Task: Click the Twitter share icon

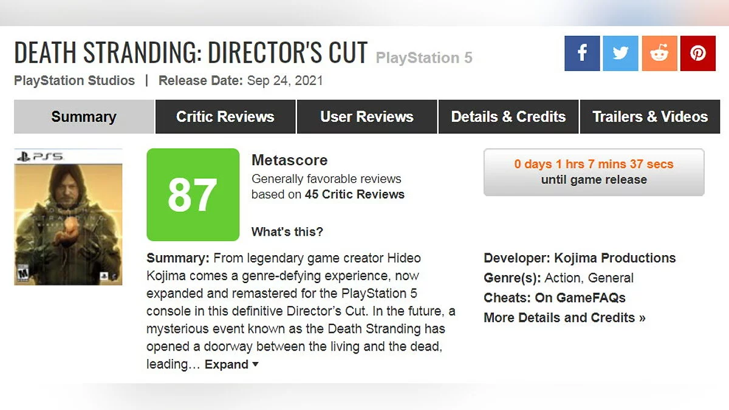Action: (620, 53)
